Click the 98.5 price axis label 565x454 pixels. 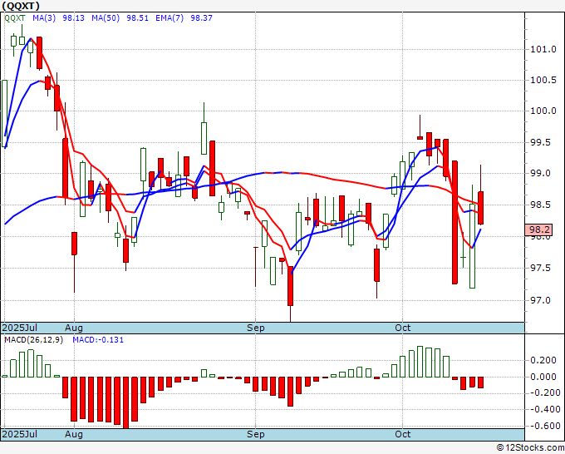point(541,205)
